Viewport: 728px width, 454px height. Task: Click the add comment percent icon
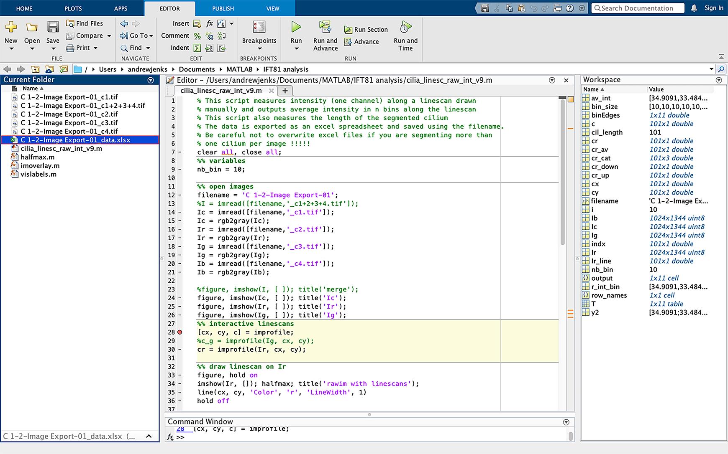[x=197, y=36]
